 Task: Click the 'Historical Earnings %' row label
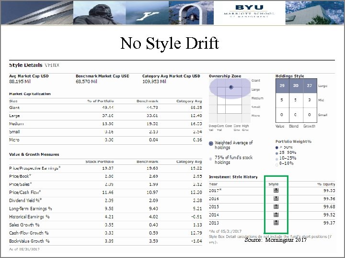30,217
